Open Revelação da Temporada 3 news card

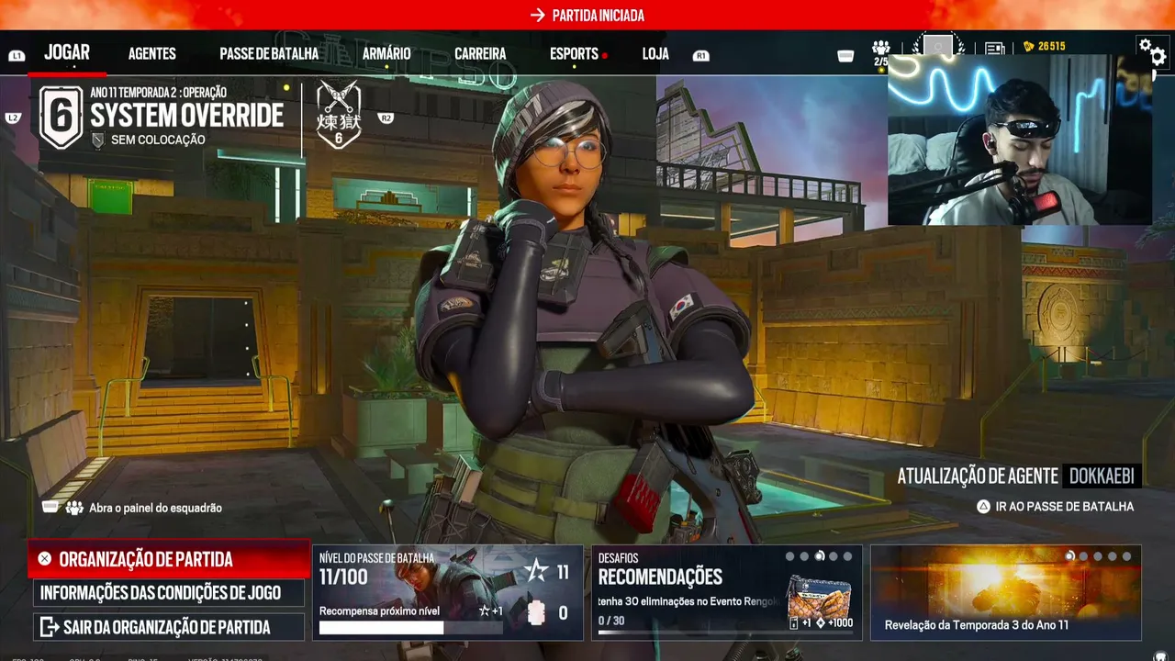(1005, 592)
